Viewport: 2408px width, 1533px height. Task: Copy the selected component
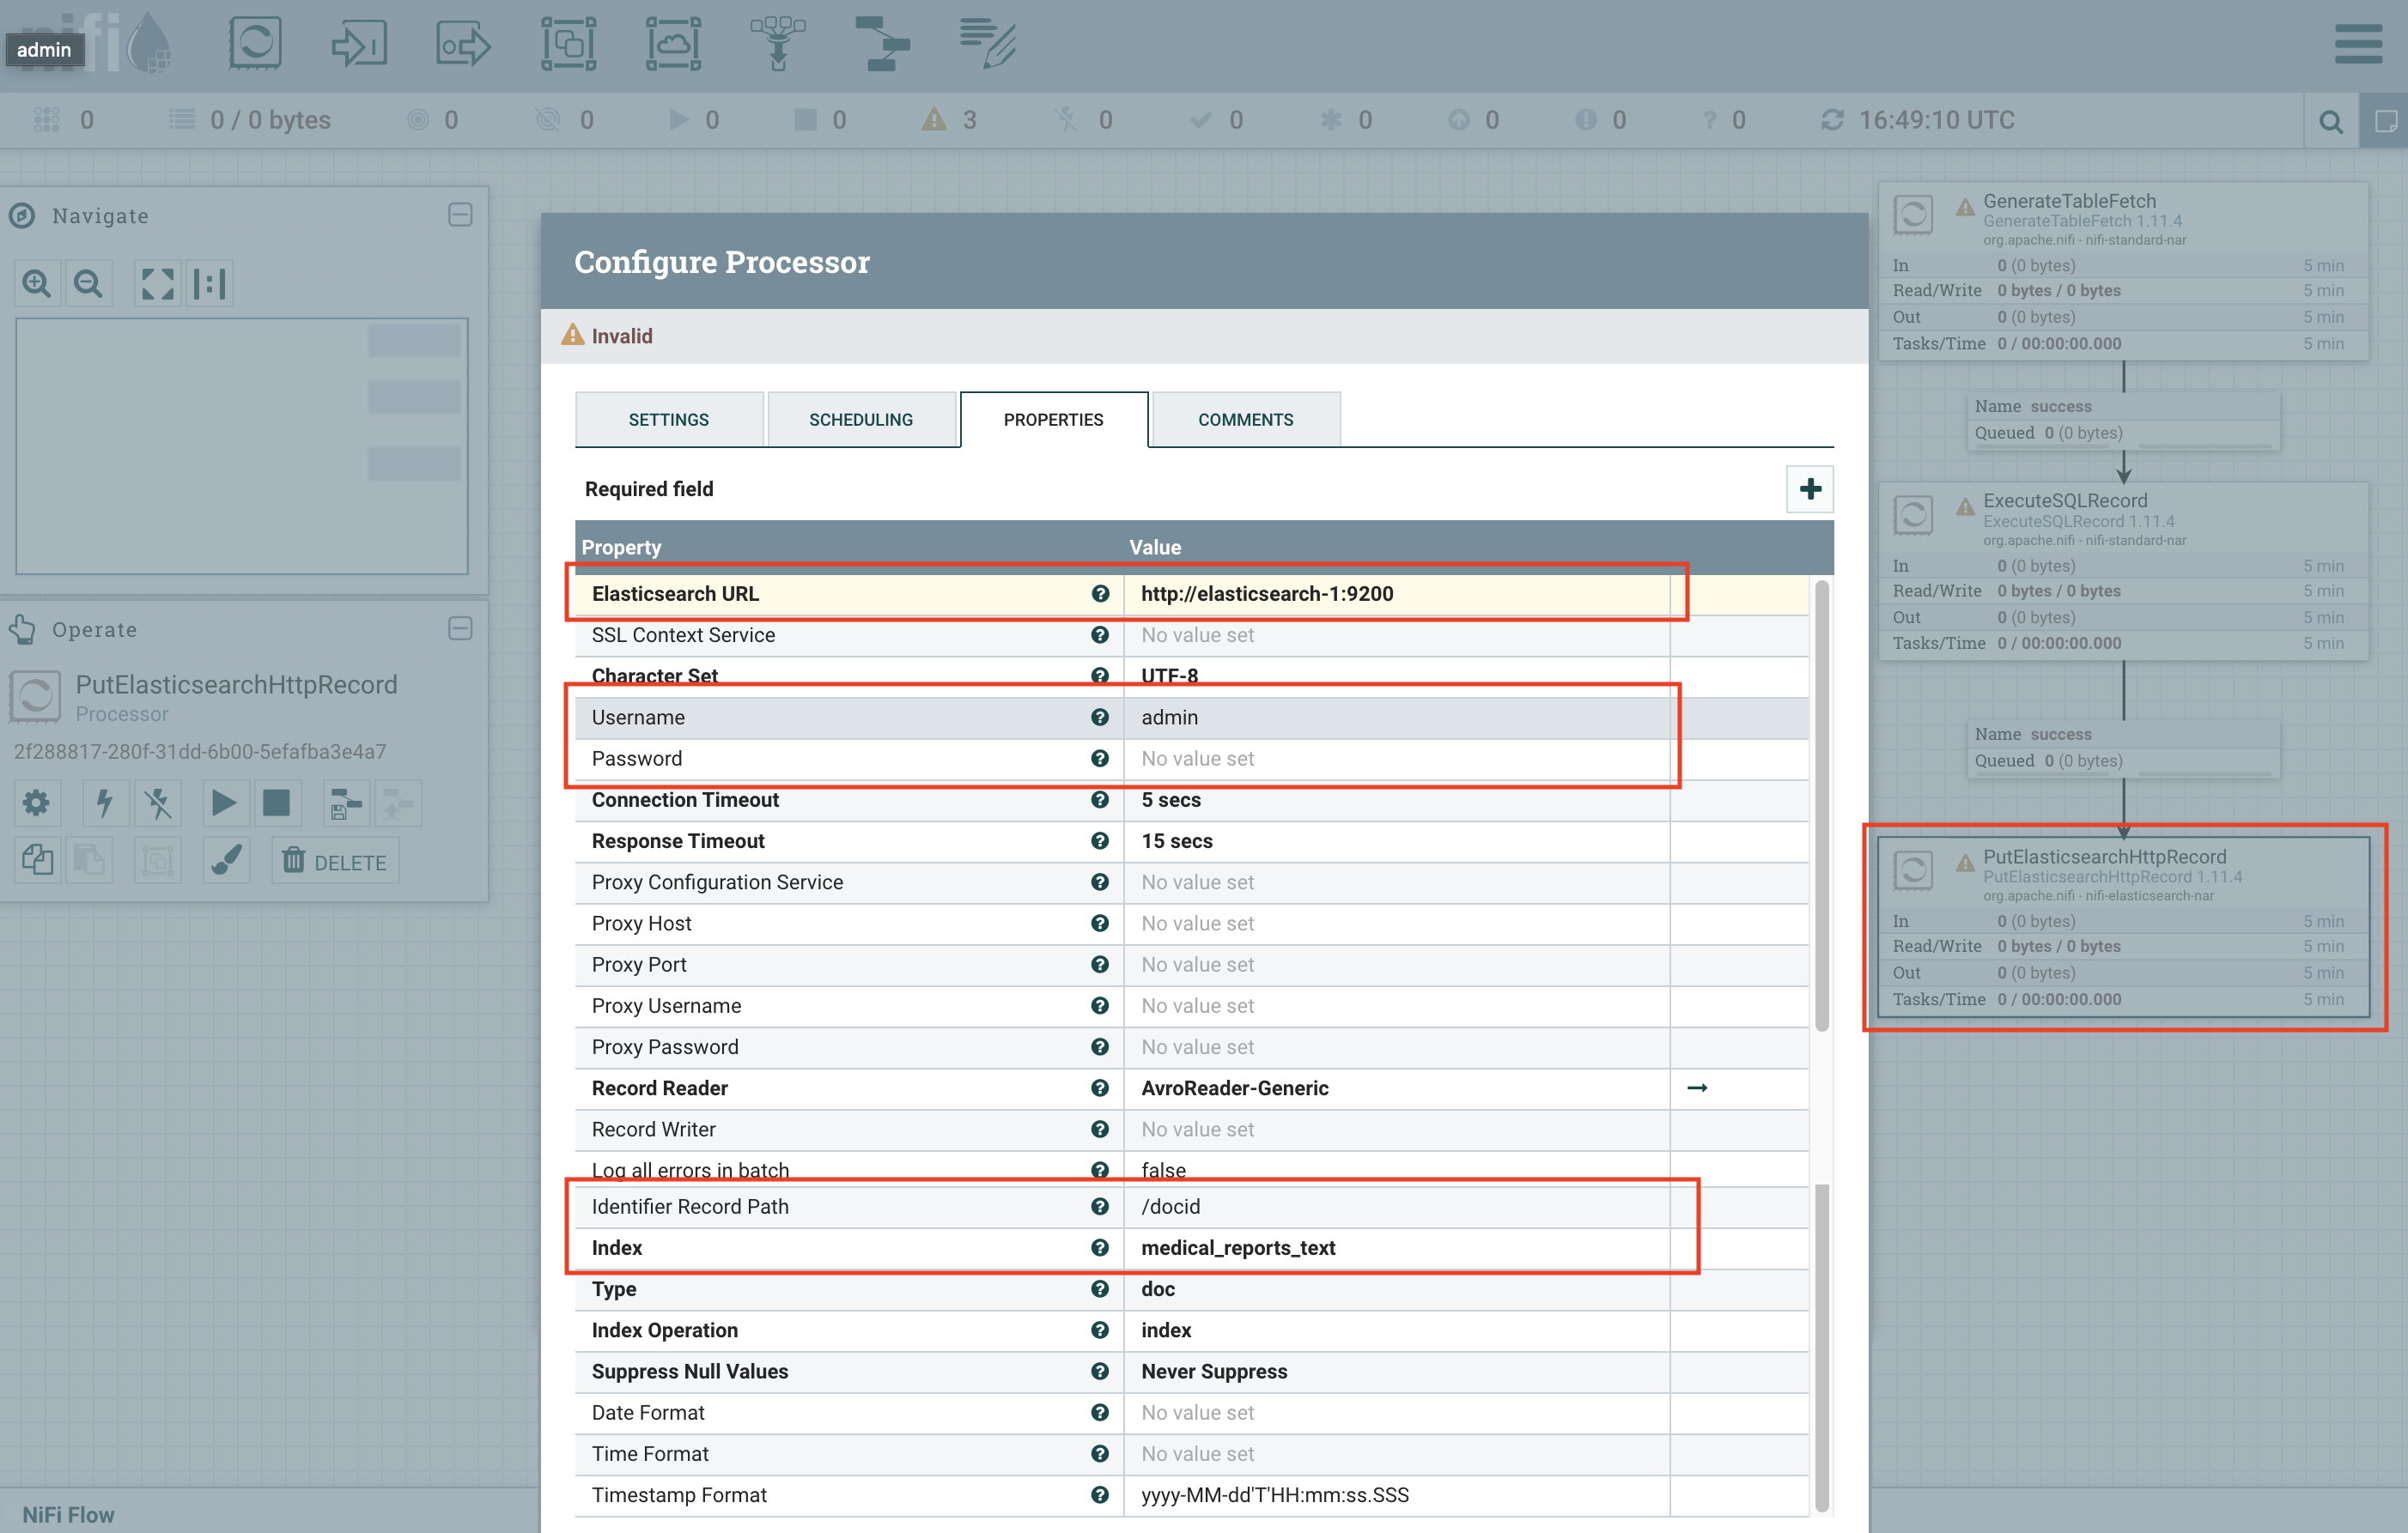tap(37, 860)
